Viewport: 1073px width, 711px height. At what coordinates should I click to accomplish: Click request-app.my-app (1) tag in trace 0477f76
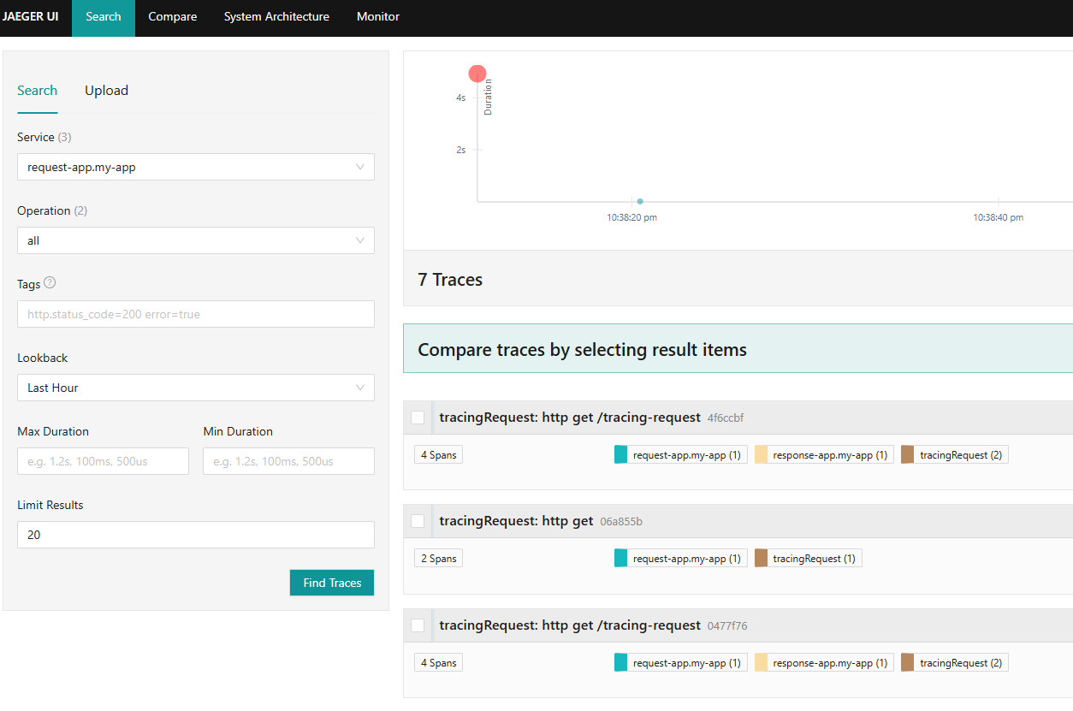pyautogui.click(x=681, y=662)
